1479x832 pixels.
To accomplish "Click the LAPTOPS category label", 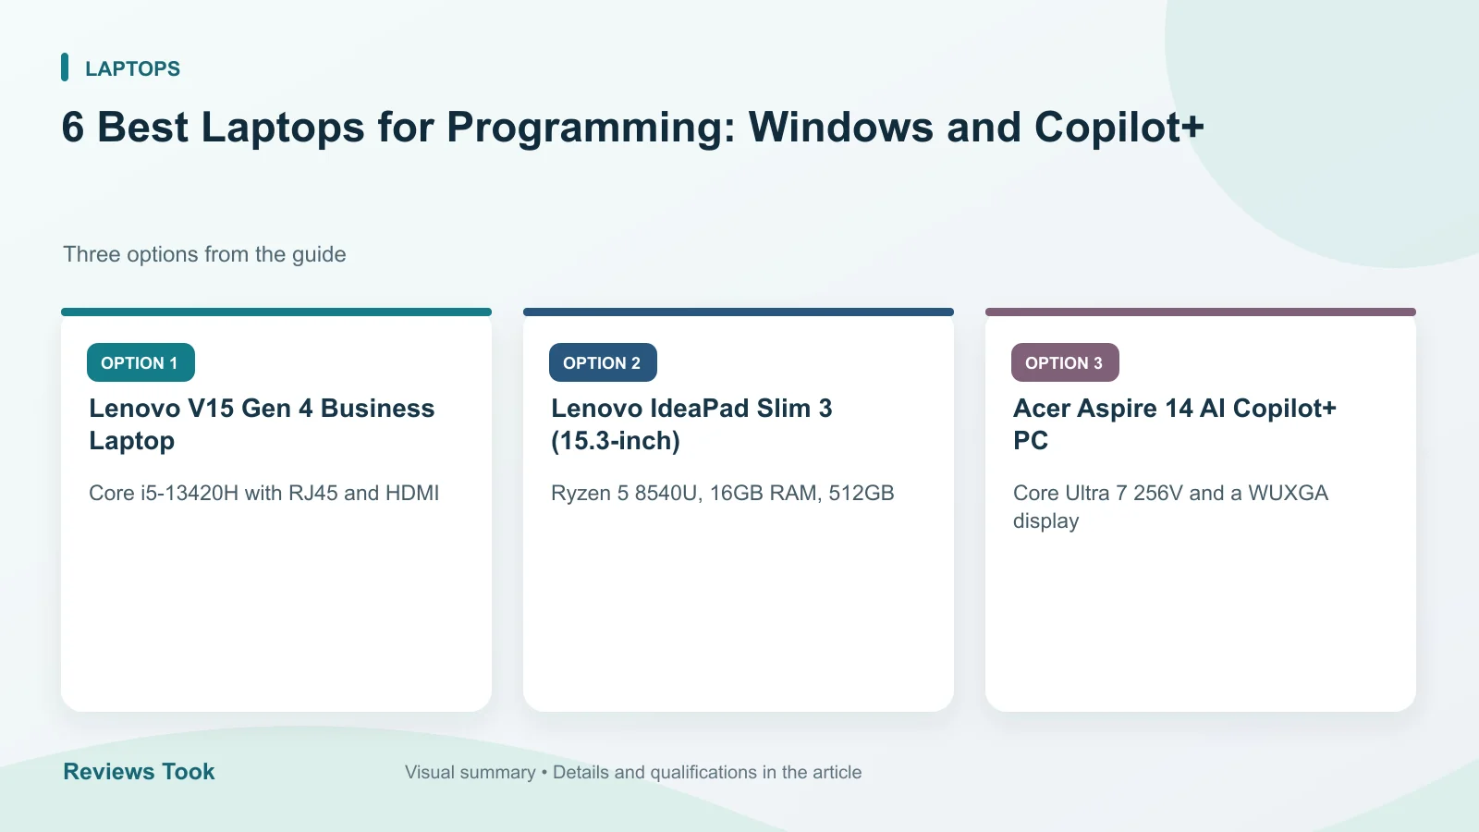I will pos(132,68).
